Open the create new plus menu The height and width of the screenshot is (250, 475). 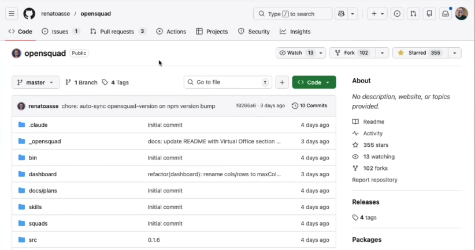pos(377,14)
